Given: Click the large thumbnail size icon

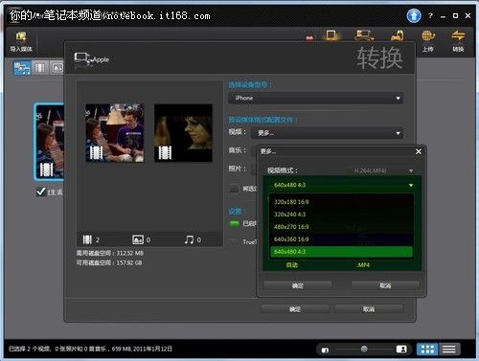Looking at the screenshot, I should pos(401,350).
